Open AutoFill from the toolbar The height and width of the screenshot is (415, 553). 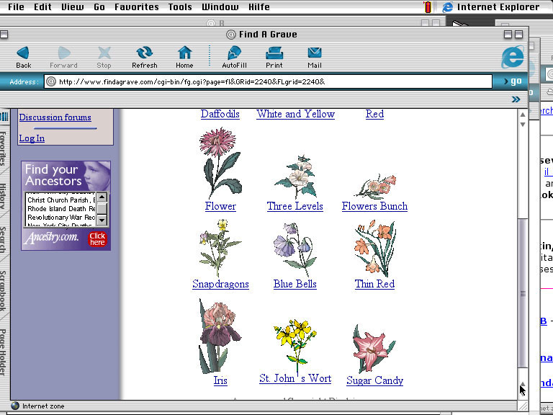tap(235, 54)
